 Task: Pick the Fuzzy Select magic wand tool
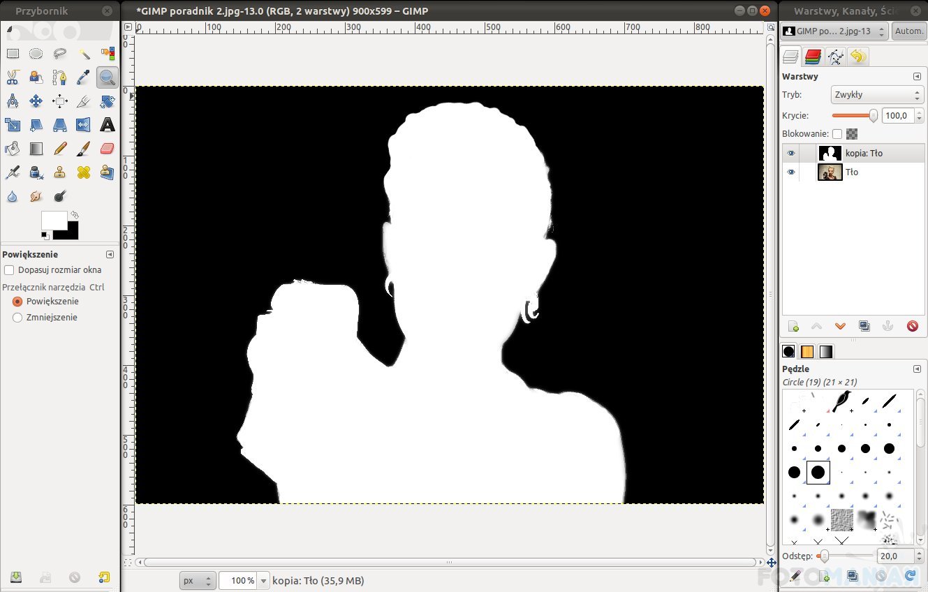84,54
